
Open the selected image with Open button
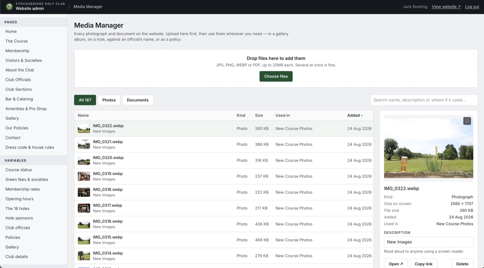[x=396, y=264]
